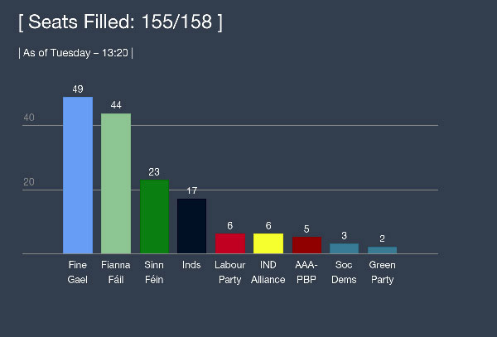497x337 pixels.
Task: Select the Fianna Fáil axis label
Action: click(x=116, y=272)
